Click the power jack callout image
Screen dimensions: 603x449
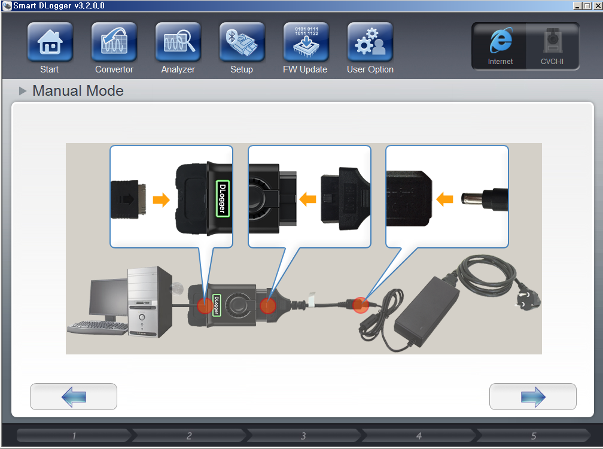pos(447,196)
